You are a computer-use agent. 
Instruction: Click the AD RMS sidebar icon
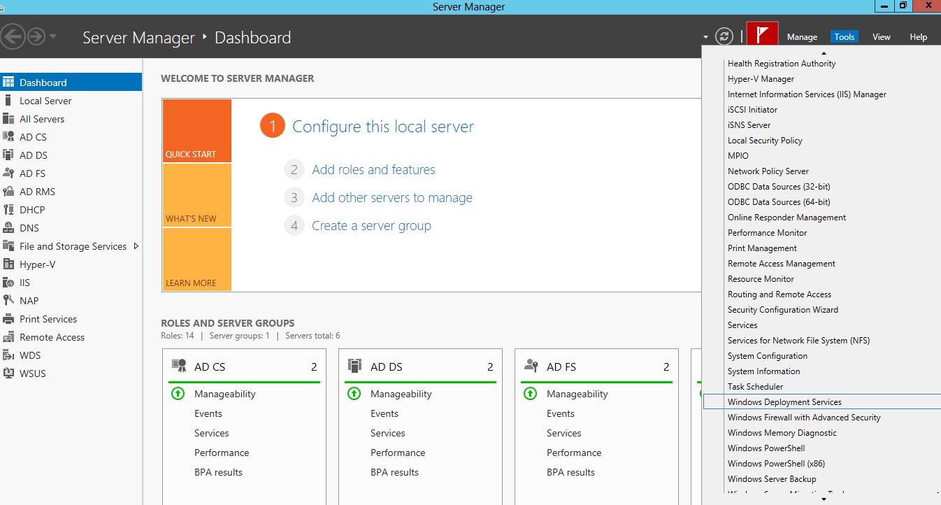tap(8, 192)
